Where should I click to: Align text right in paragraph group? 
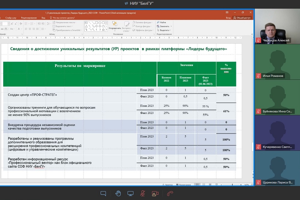(x=34, y=29)
